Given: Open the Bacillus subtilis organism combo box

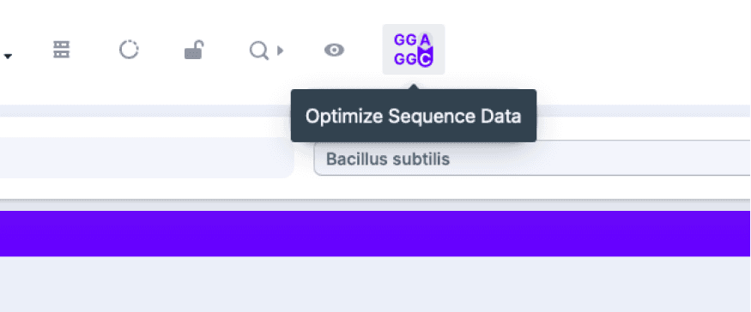Looking at the screenshot, I should point(532,159).
